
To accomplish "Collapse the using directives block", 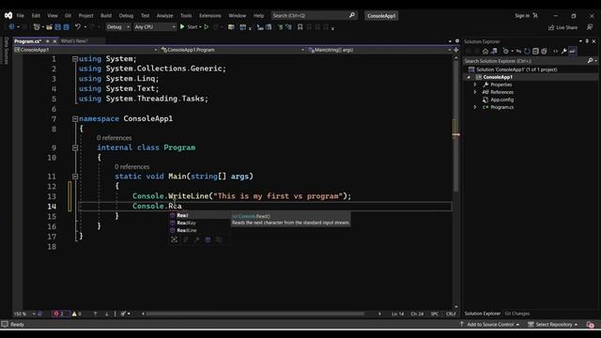I will click(75, 59).
